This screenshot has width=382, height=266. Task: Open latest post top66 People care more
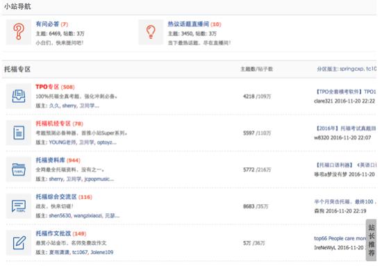pyautogui.click(x=340, y=238)
